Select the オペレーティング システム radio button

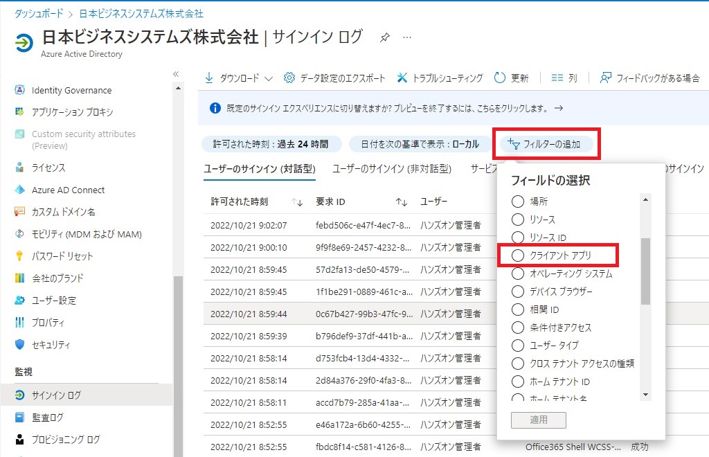click(518, 274)
